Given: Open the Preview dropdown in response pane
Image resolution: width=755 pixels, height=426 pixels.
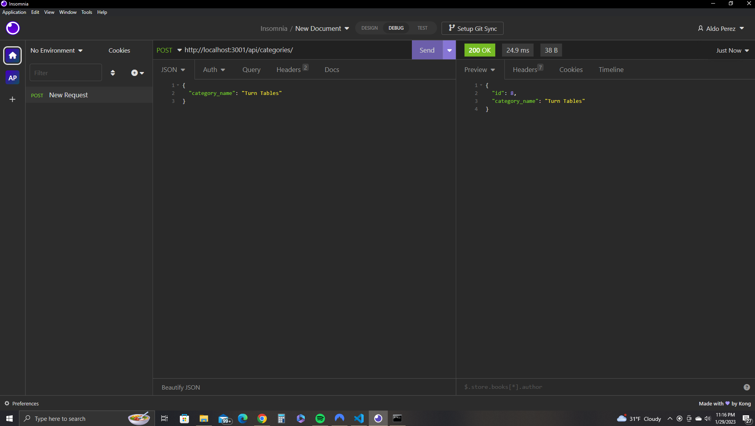Looking at the screenshot, I should click(479, 70).
